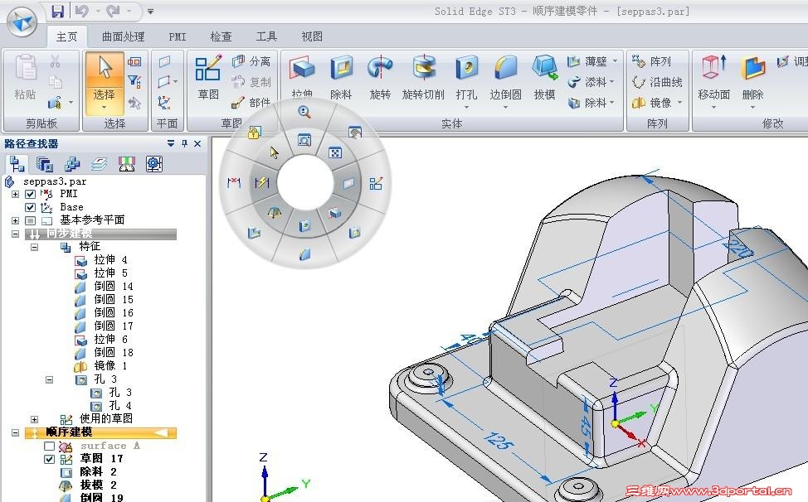Toggle the 基本参考平面 checkbox

(30, 220)
